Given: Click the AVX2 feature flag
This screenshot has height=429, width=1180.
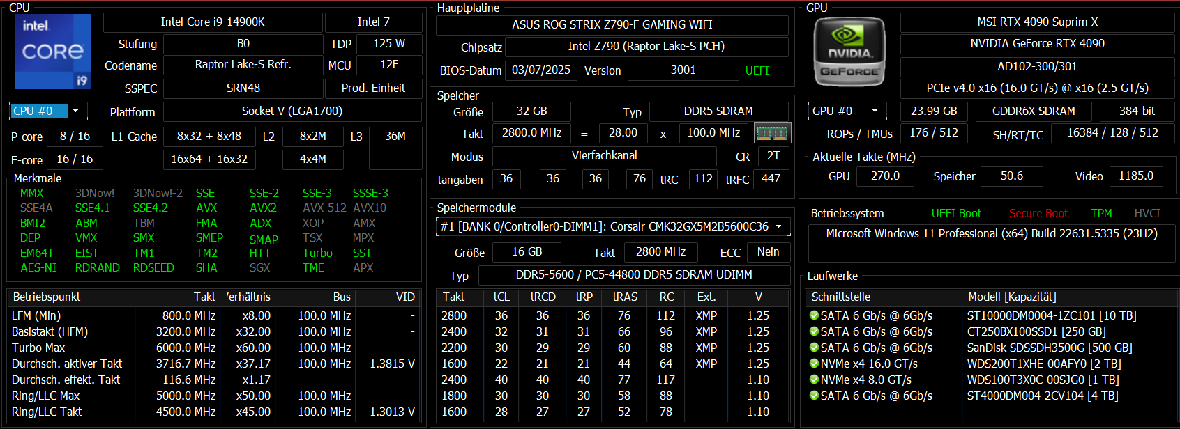Looking at the screenshot, I should pyautogui.click(x=263, y=208).
